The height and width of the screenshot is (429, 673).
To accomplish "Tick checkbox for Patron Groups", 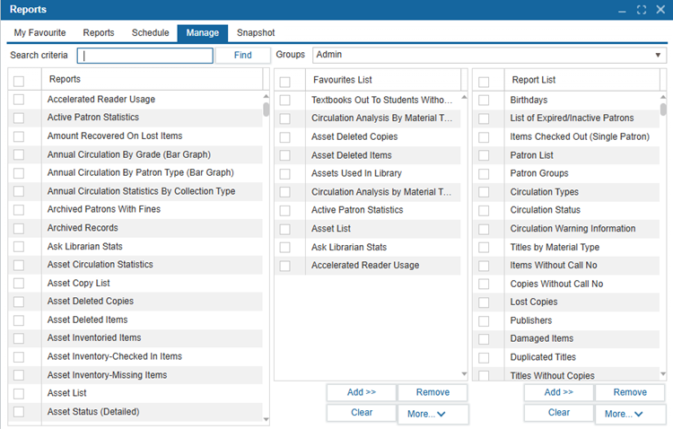I will click(484, 174).
